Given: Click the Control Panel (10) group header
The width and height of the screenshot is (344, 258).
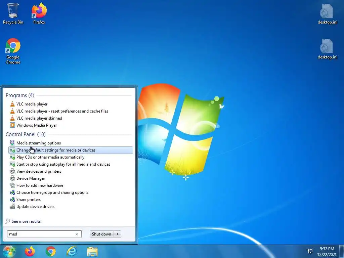Looking at the screenshot, I should (26, 134).
